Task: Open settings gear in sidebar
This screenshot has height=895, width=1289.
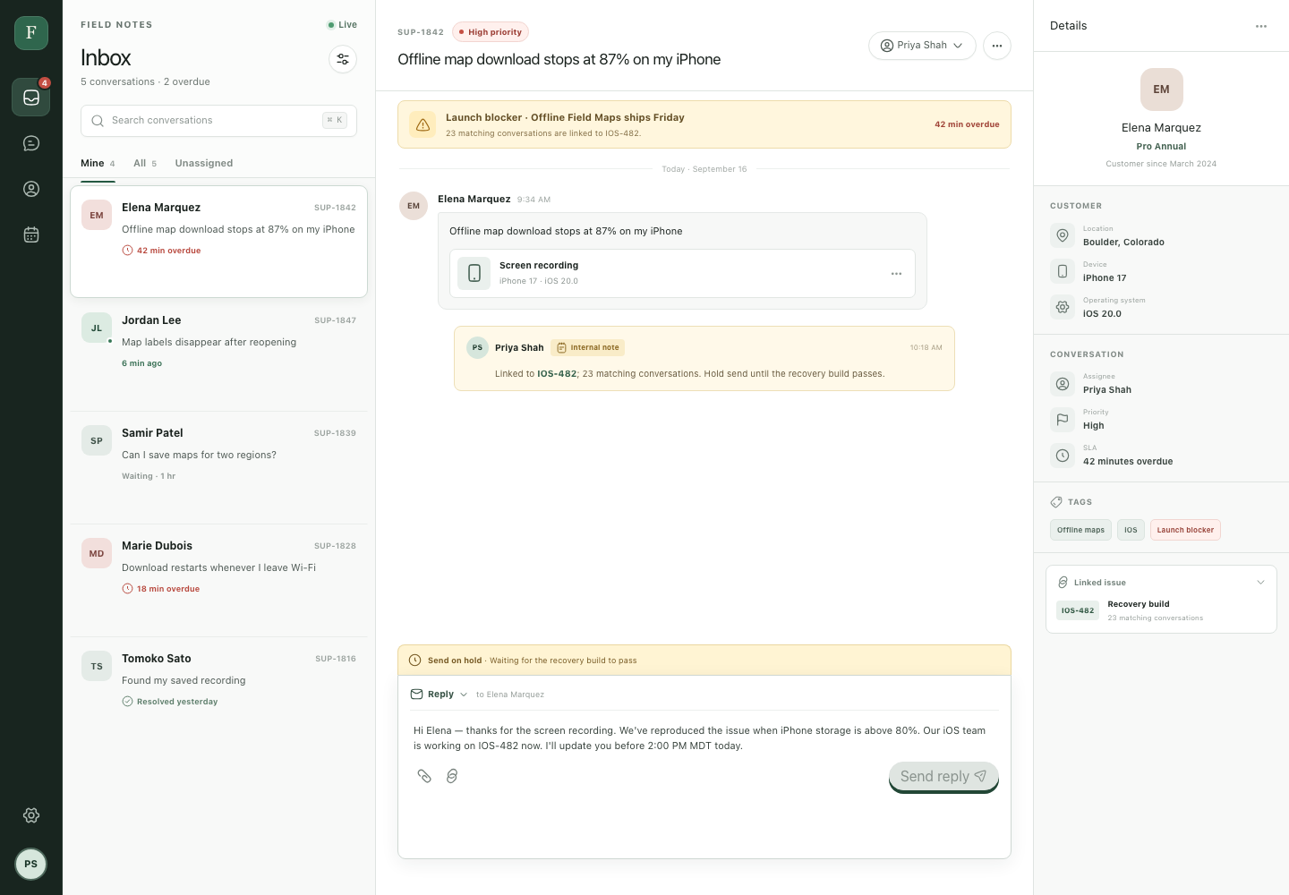Action: click(31, 815)
